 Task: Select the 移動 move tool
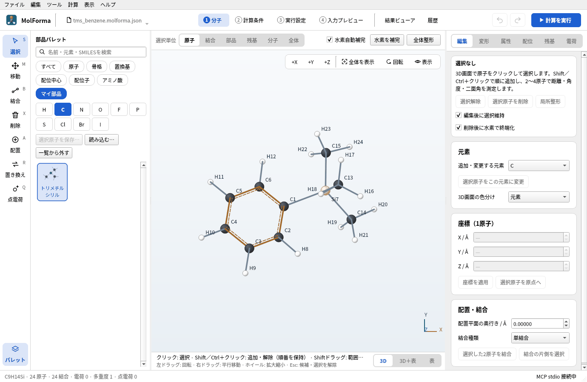[x=15, y=70]
